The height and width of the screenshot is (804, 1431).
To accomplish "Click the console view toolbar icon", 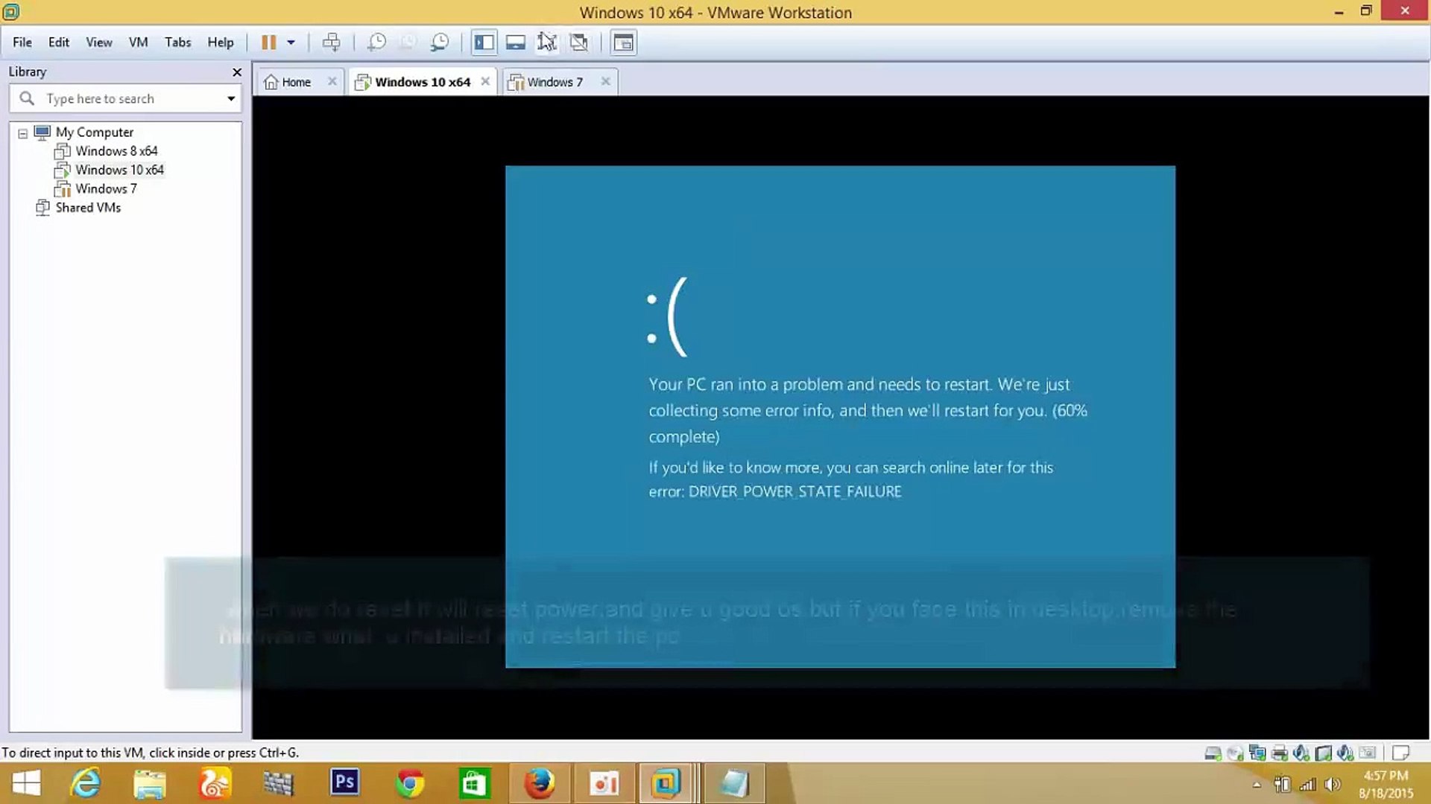I will coord(623,42).
